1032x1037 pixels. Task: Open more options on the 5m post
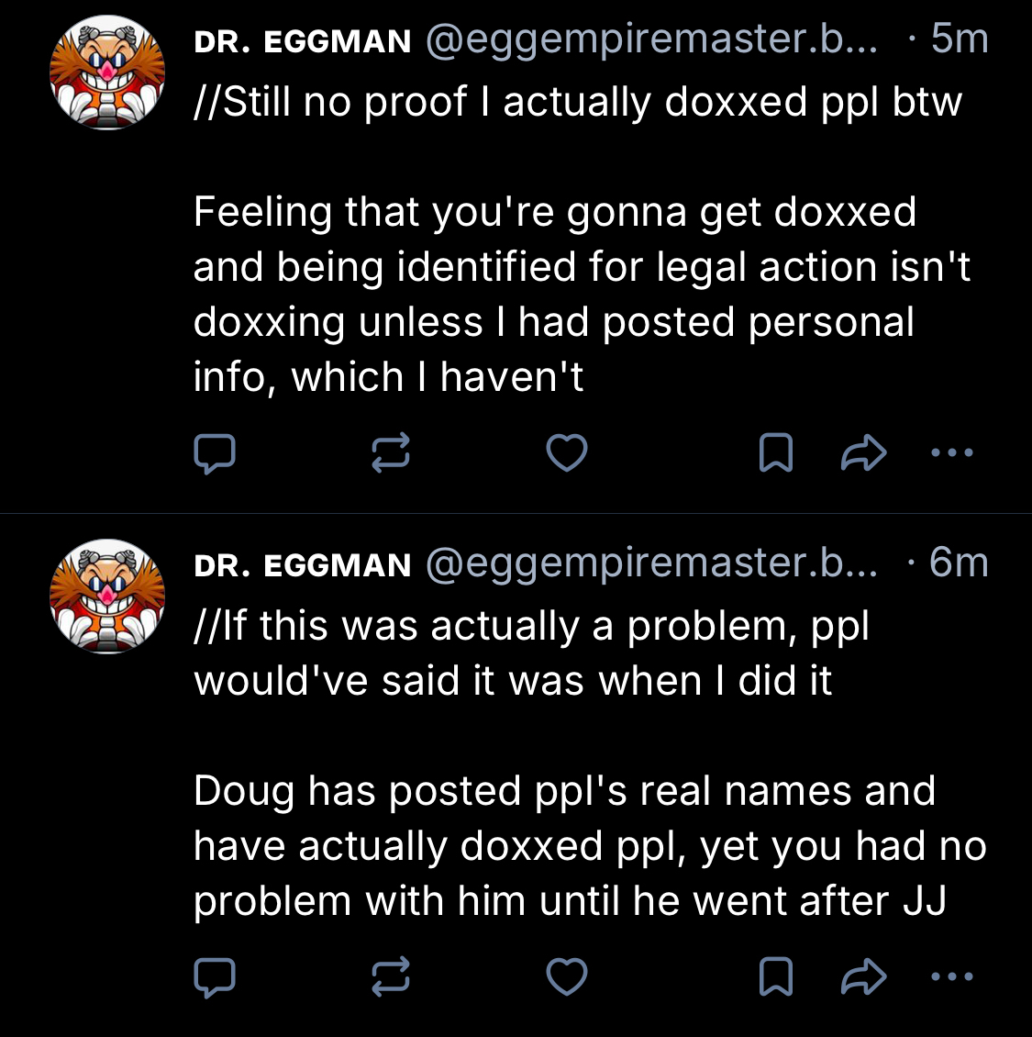pyautogui.click(x=951, y=452)
